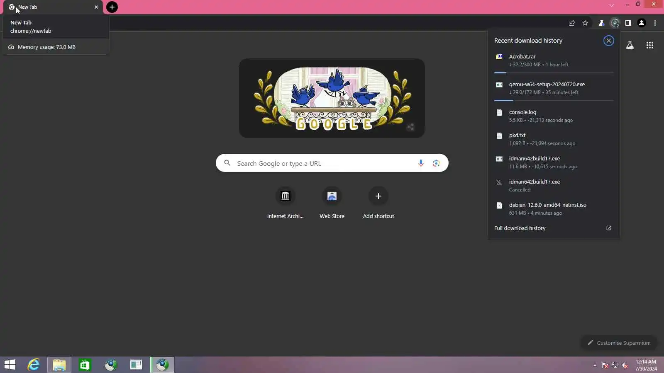Click the Google search box

332,163
